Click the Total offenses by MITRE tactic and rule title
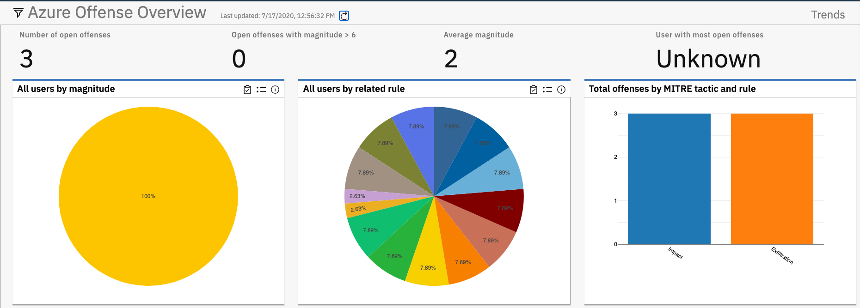 click(x=672, y=89)
